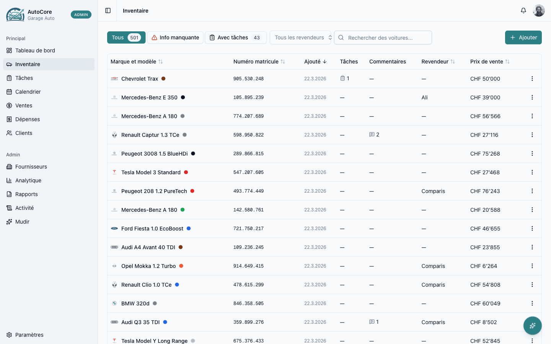Expand the Tous les revendeurs dropdown
The image size is (551, 344).
[300, 37]
